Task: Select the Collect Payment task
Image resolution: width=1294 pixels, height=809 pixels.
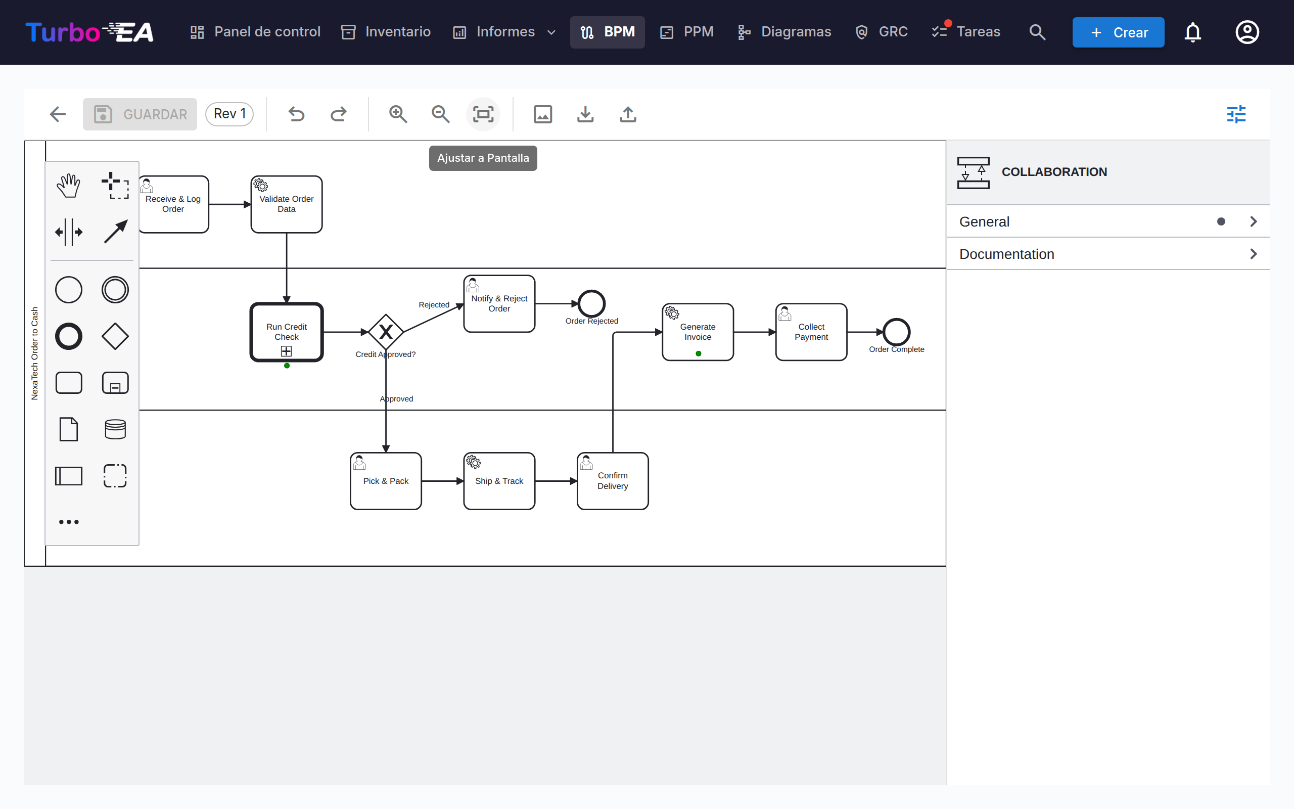Action: (x=811, y=332)
